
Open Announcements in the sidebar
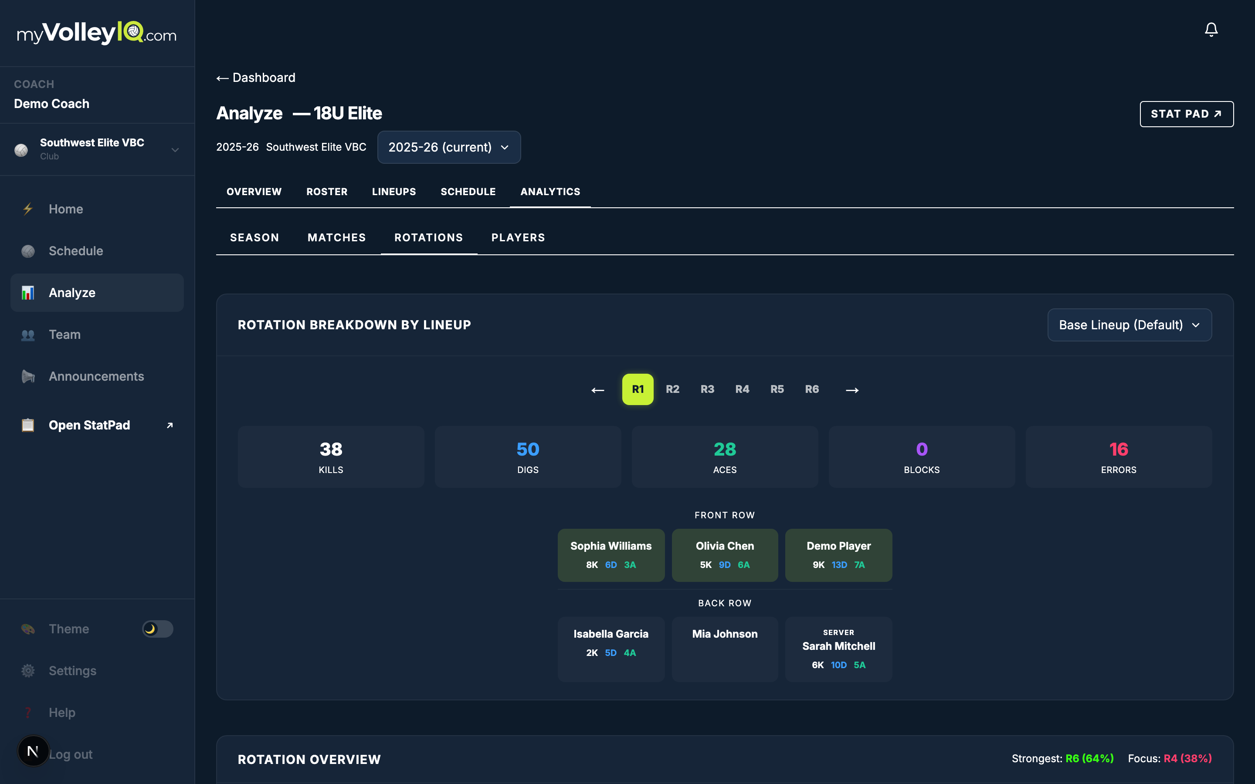(x=97, y=376)
